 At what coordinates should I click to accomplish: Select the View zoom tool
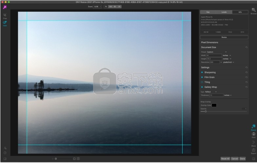[x=5, y=24]
